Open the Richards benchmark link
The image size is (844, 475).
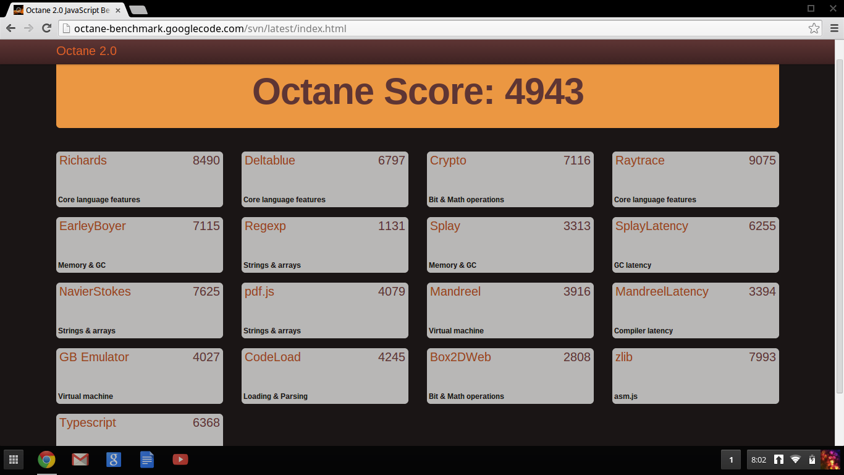pyautogui.click(x=83, y=160)
